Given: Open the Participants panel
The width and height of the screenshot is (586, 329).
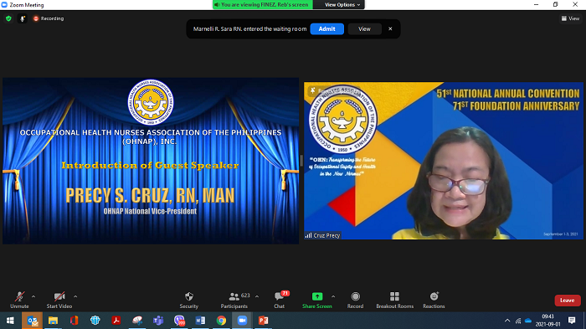Looking at the screenshot, I should point(234,301).
